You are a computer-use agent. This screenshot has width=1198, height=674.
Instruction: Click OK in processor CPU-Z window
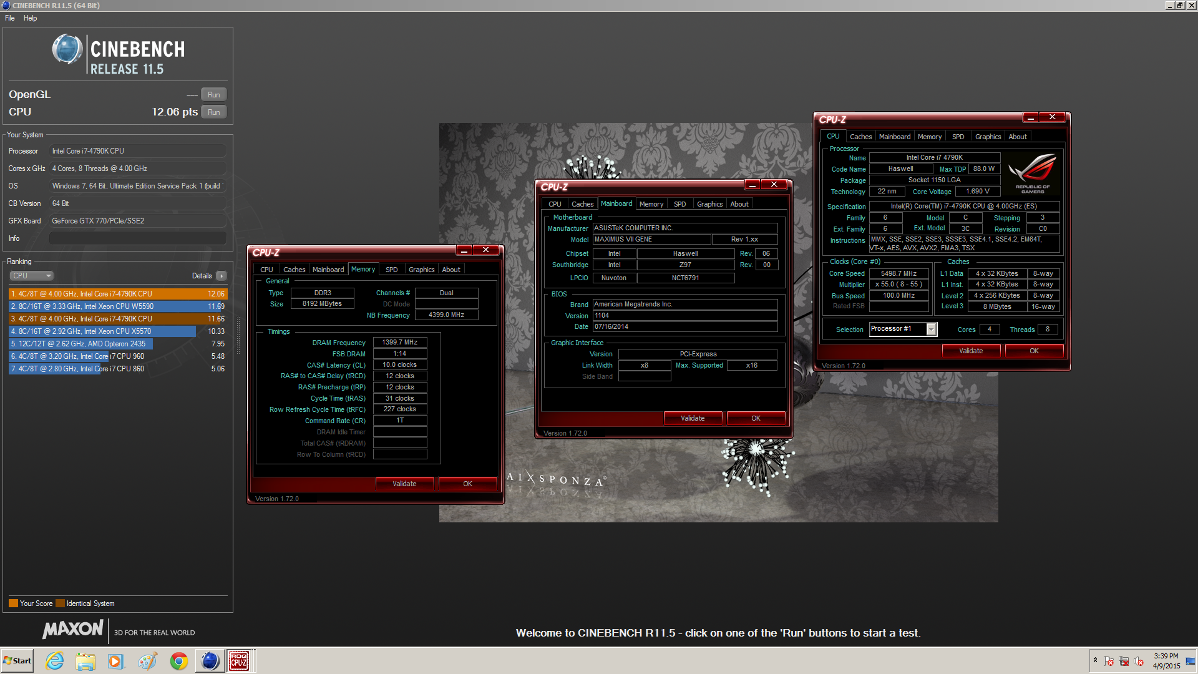(x=1034, y=351)
